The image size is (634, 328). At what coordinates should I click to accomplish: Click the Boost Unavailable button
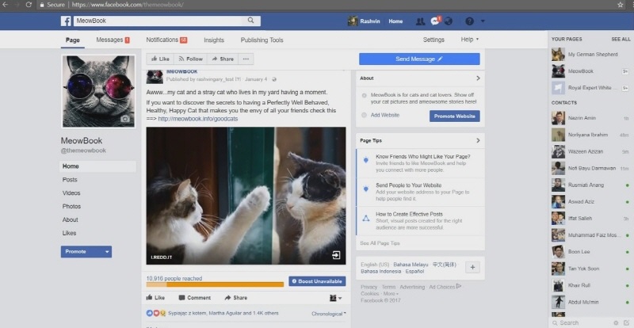pyautogui.click(x=318, y=281)
